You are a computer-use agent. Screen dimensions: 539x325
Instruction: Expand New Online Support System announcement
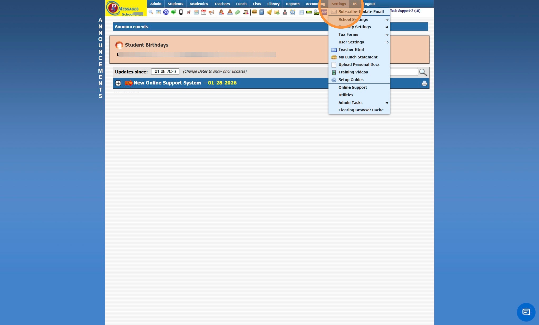[x=118, y=83]
